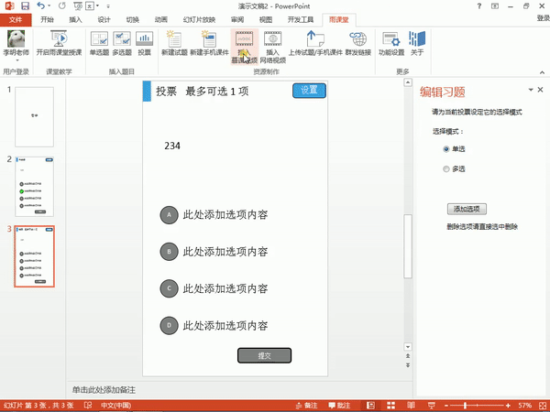Toggle 批注 comments in status bar

click(339, 406)
